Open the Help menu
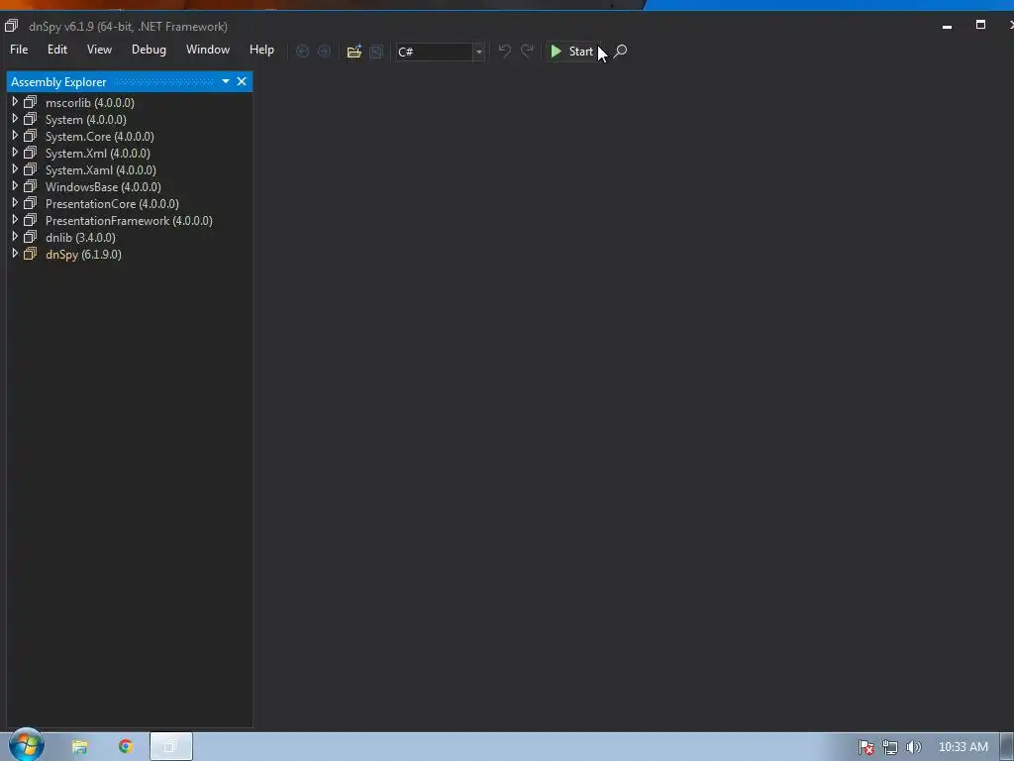Screen dimensions: 1014x761 point(261,50)
